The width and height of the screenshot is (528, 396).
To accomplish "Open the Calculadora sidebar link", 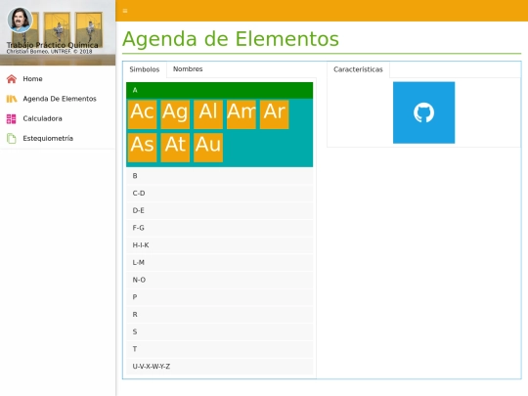I will tap(42, 118).
